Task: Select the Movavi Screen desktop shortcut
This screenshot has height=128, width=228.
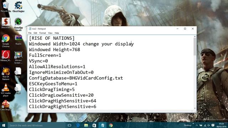Action: pos(18,58)
